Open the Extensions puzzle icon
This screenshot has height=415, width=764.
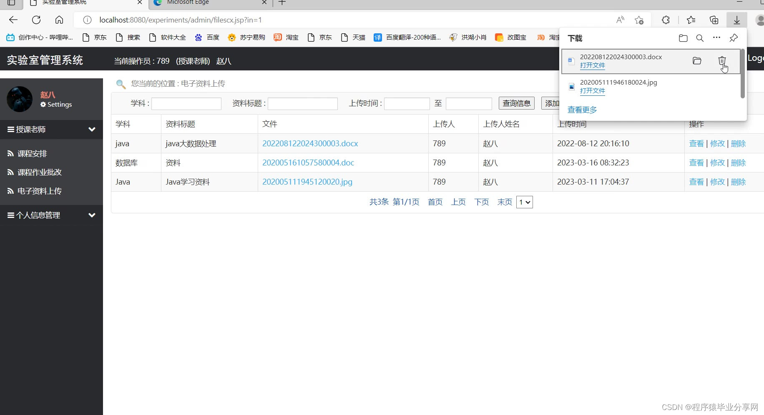pos(666,20)
